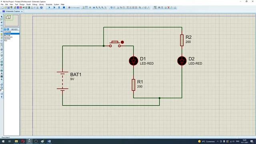The width and height of the screenshot is (256, 144).
Task: Select the R1 200 ohm resistor
Action: tap(133, 85)
